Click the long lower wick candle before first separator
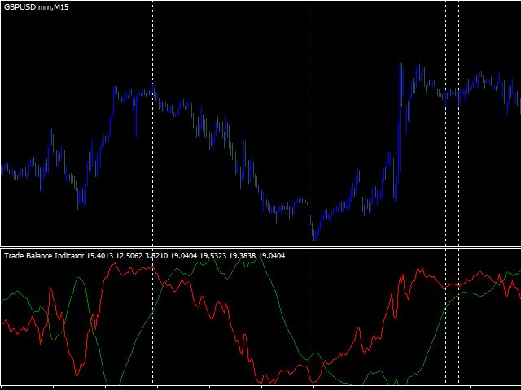This screenshot has width=521, height=390. 136,116
